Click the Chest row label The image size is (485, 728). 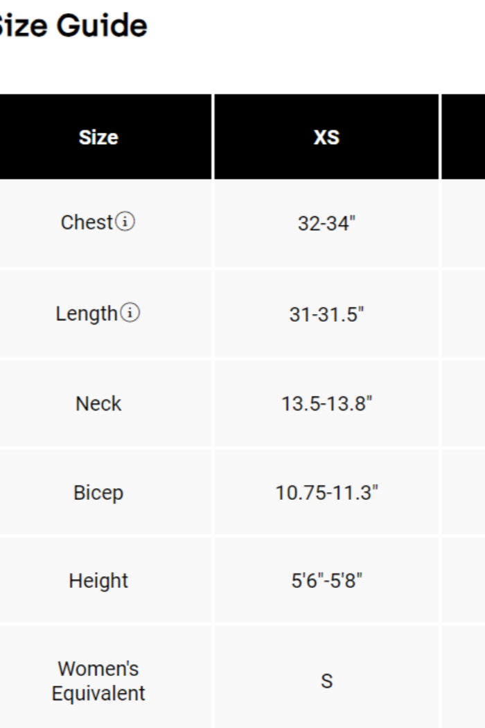(87, 223)
